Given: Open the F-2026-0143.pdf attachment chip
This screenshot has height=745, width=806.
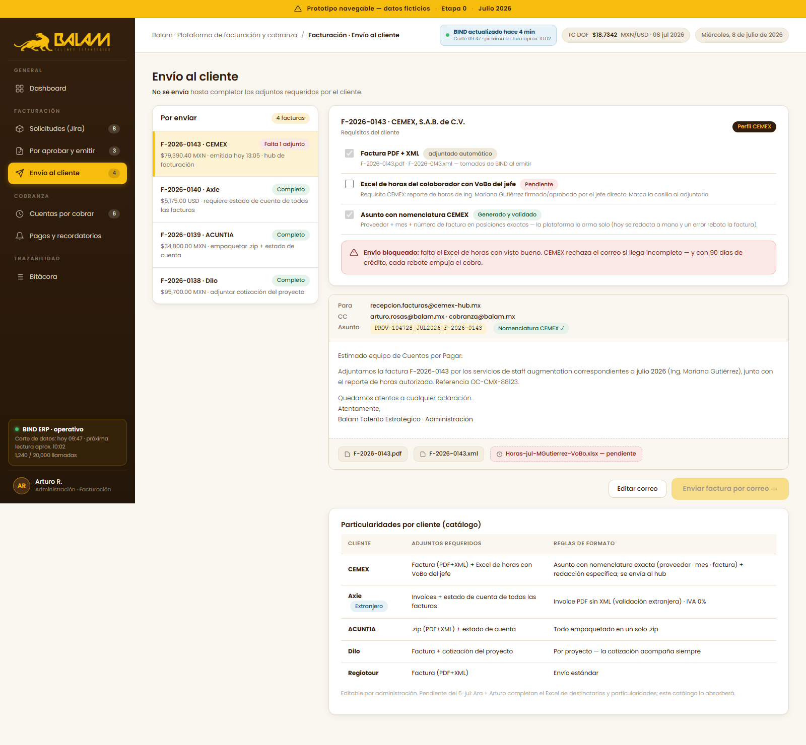Looking at the screenshot, I should coord(373,454).
